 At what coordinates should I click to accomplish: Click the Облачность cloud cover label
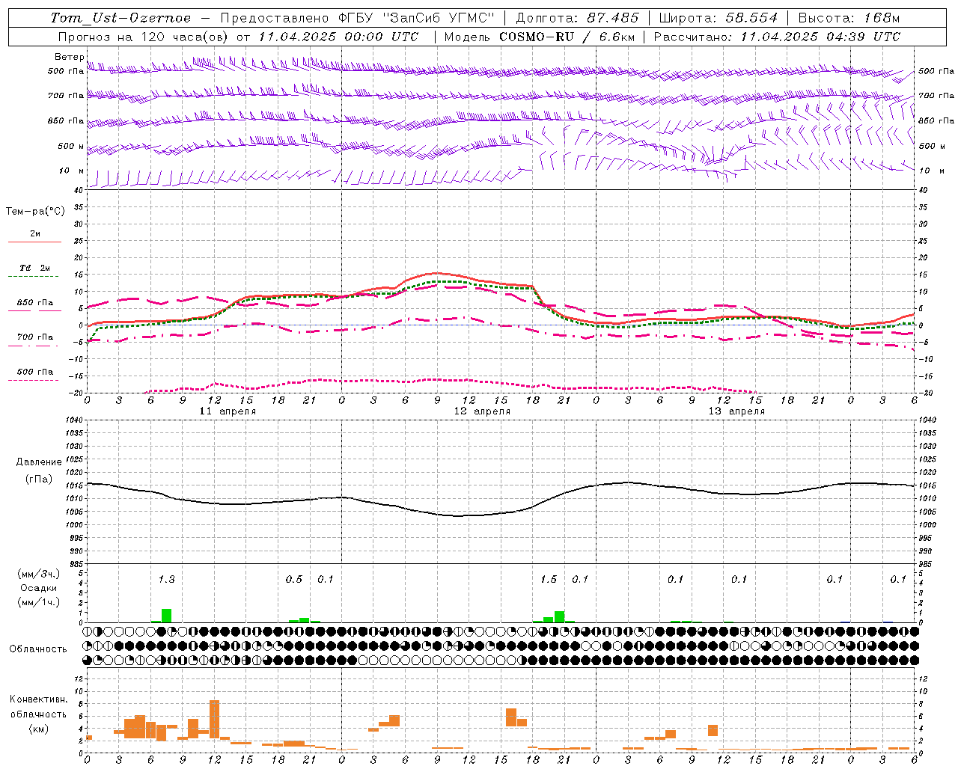(x=38, y=649)
